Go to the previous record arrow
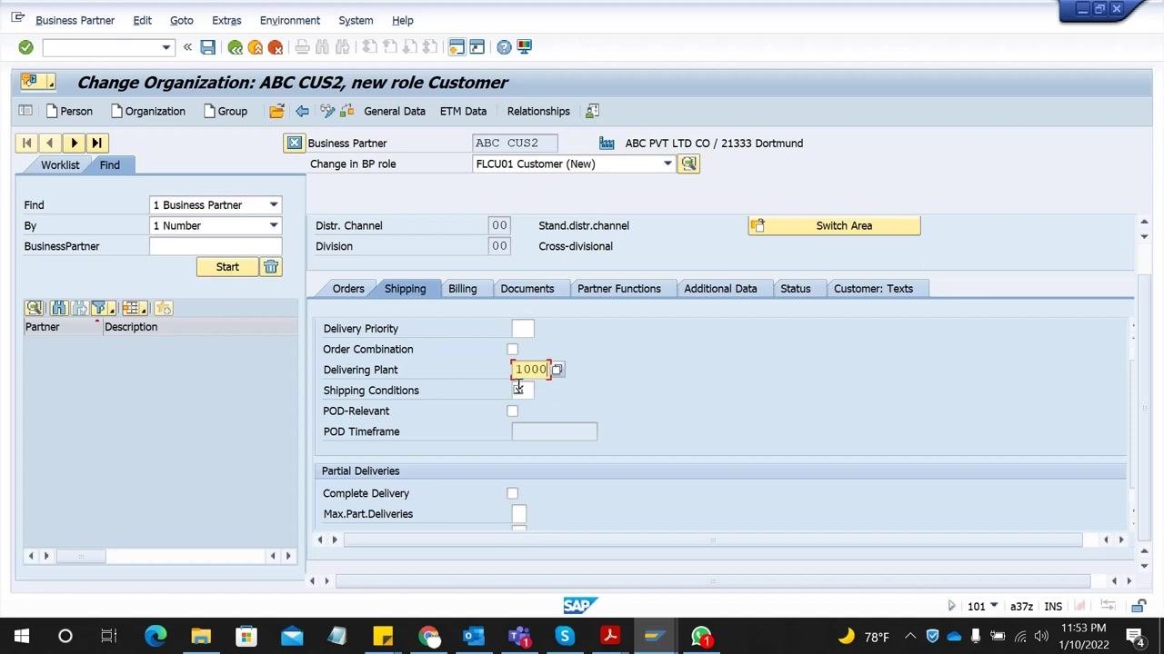The width and height of the screenshot is (1164, 654). tap(50, 143)
